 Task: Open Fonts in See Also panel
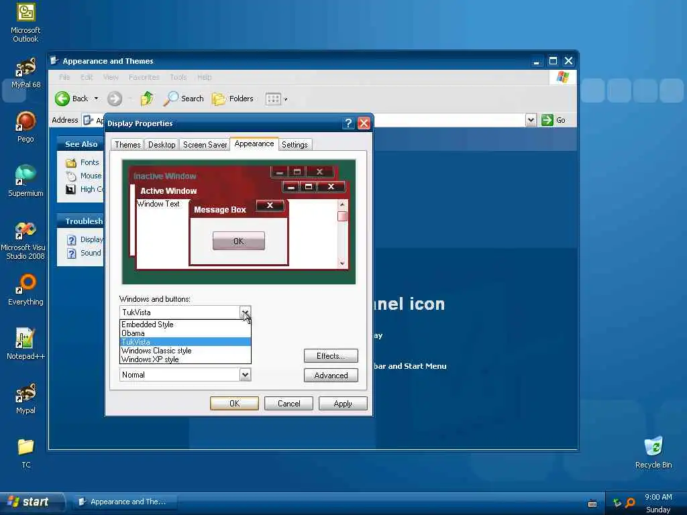tap(89, 162)
